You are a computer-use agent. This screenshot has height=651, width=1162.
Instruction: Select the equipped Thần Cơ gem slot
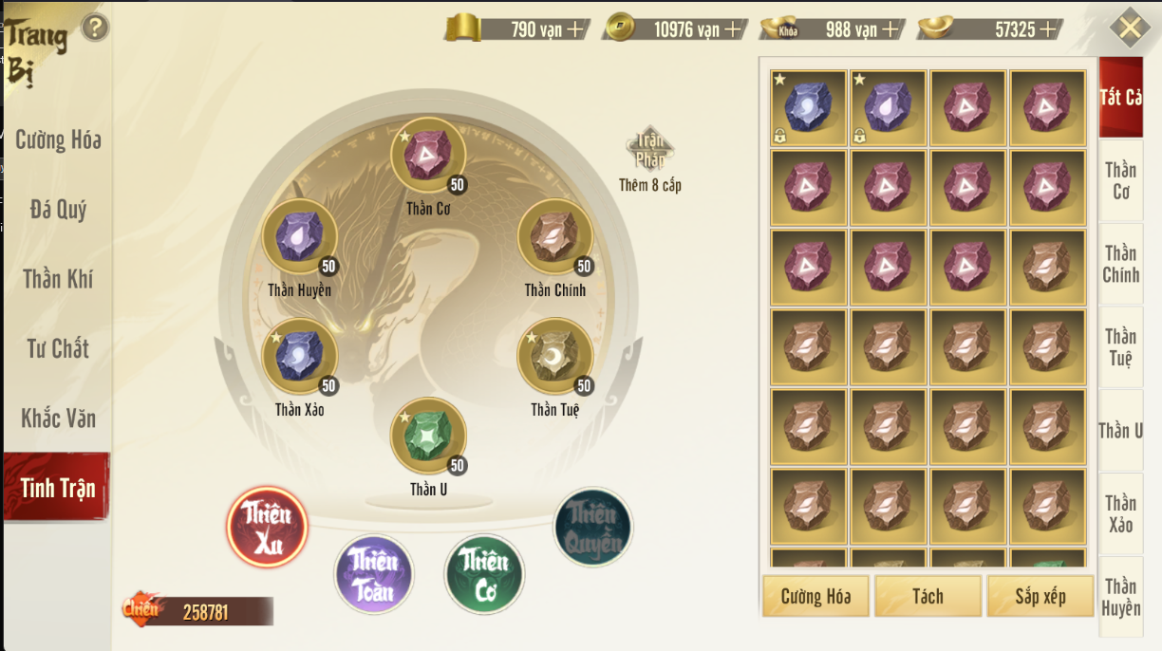[428, 156]
